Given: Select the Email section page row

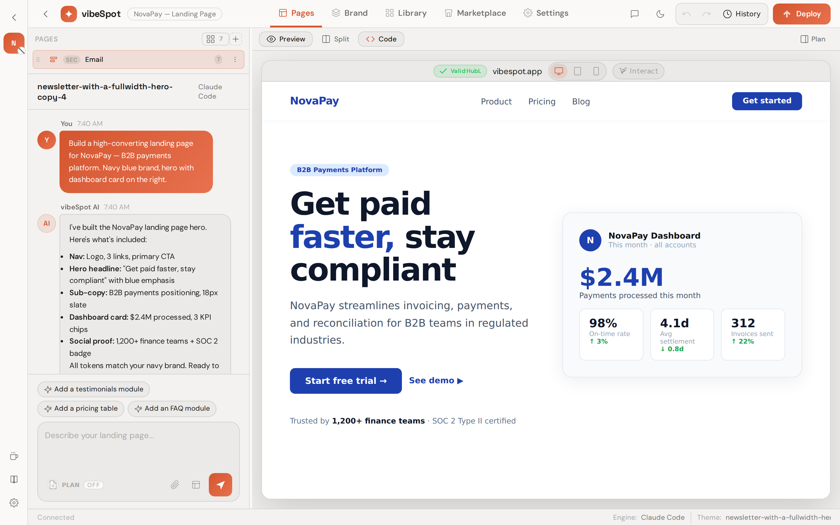Looking at the screenshot, I should (x=139, y=60).
